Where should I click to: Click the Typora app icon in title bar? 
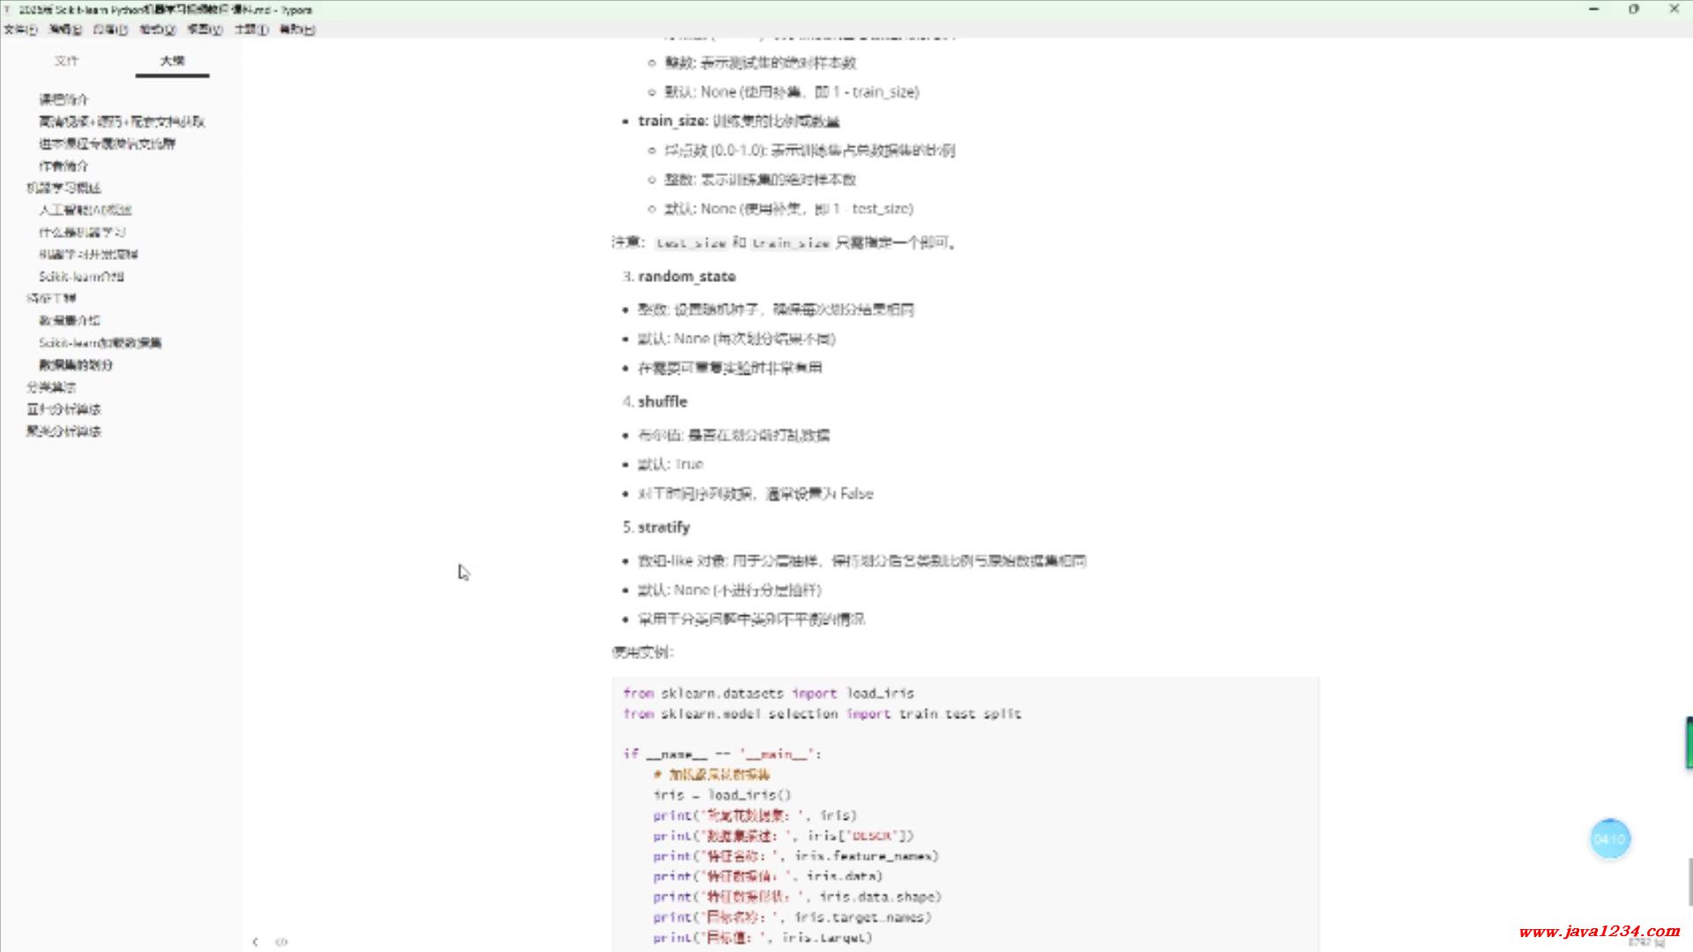[8, 10]
